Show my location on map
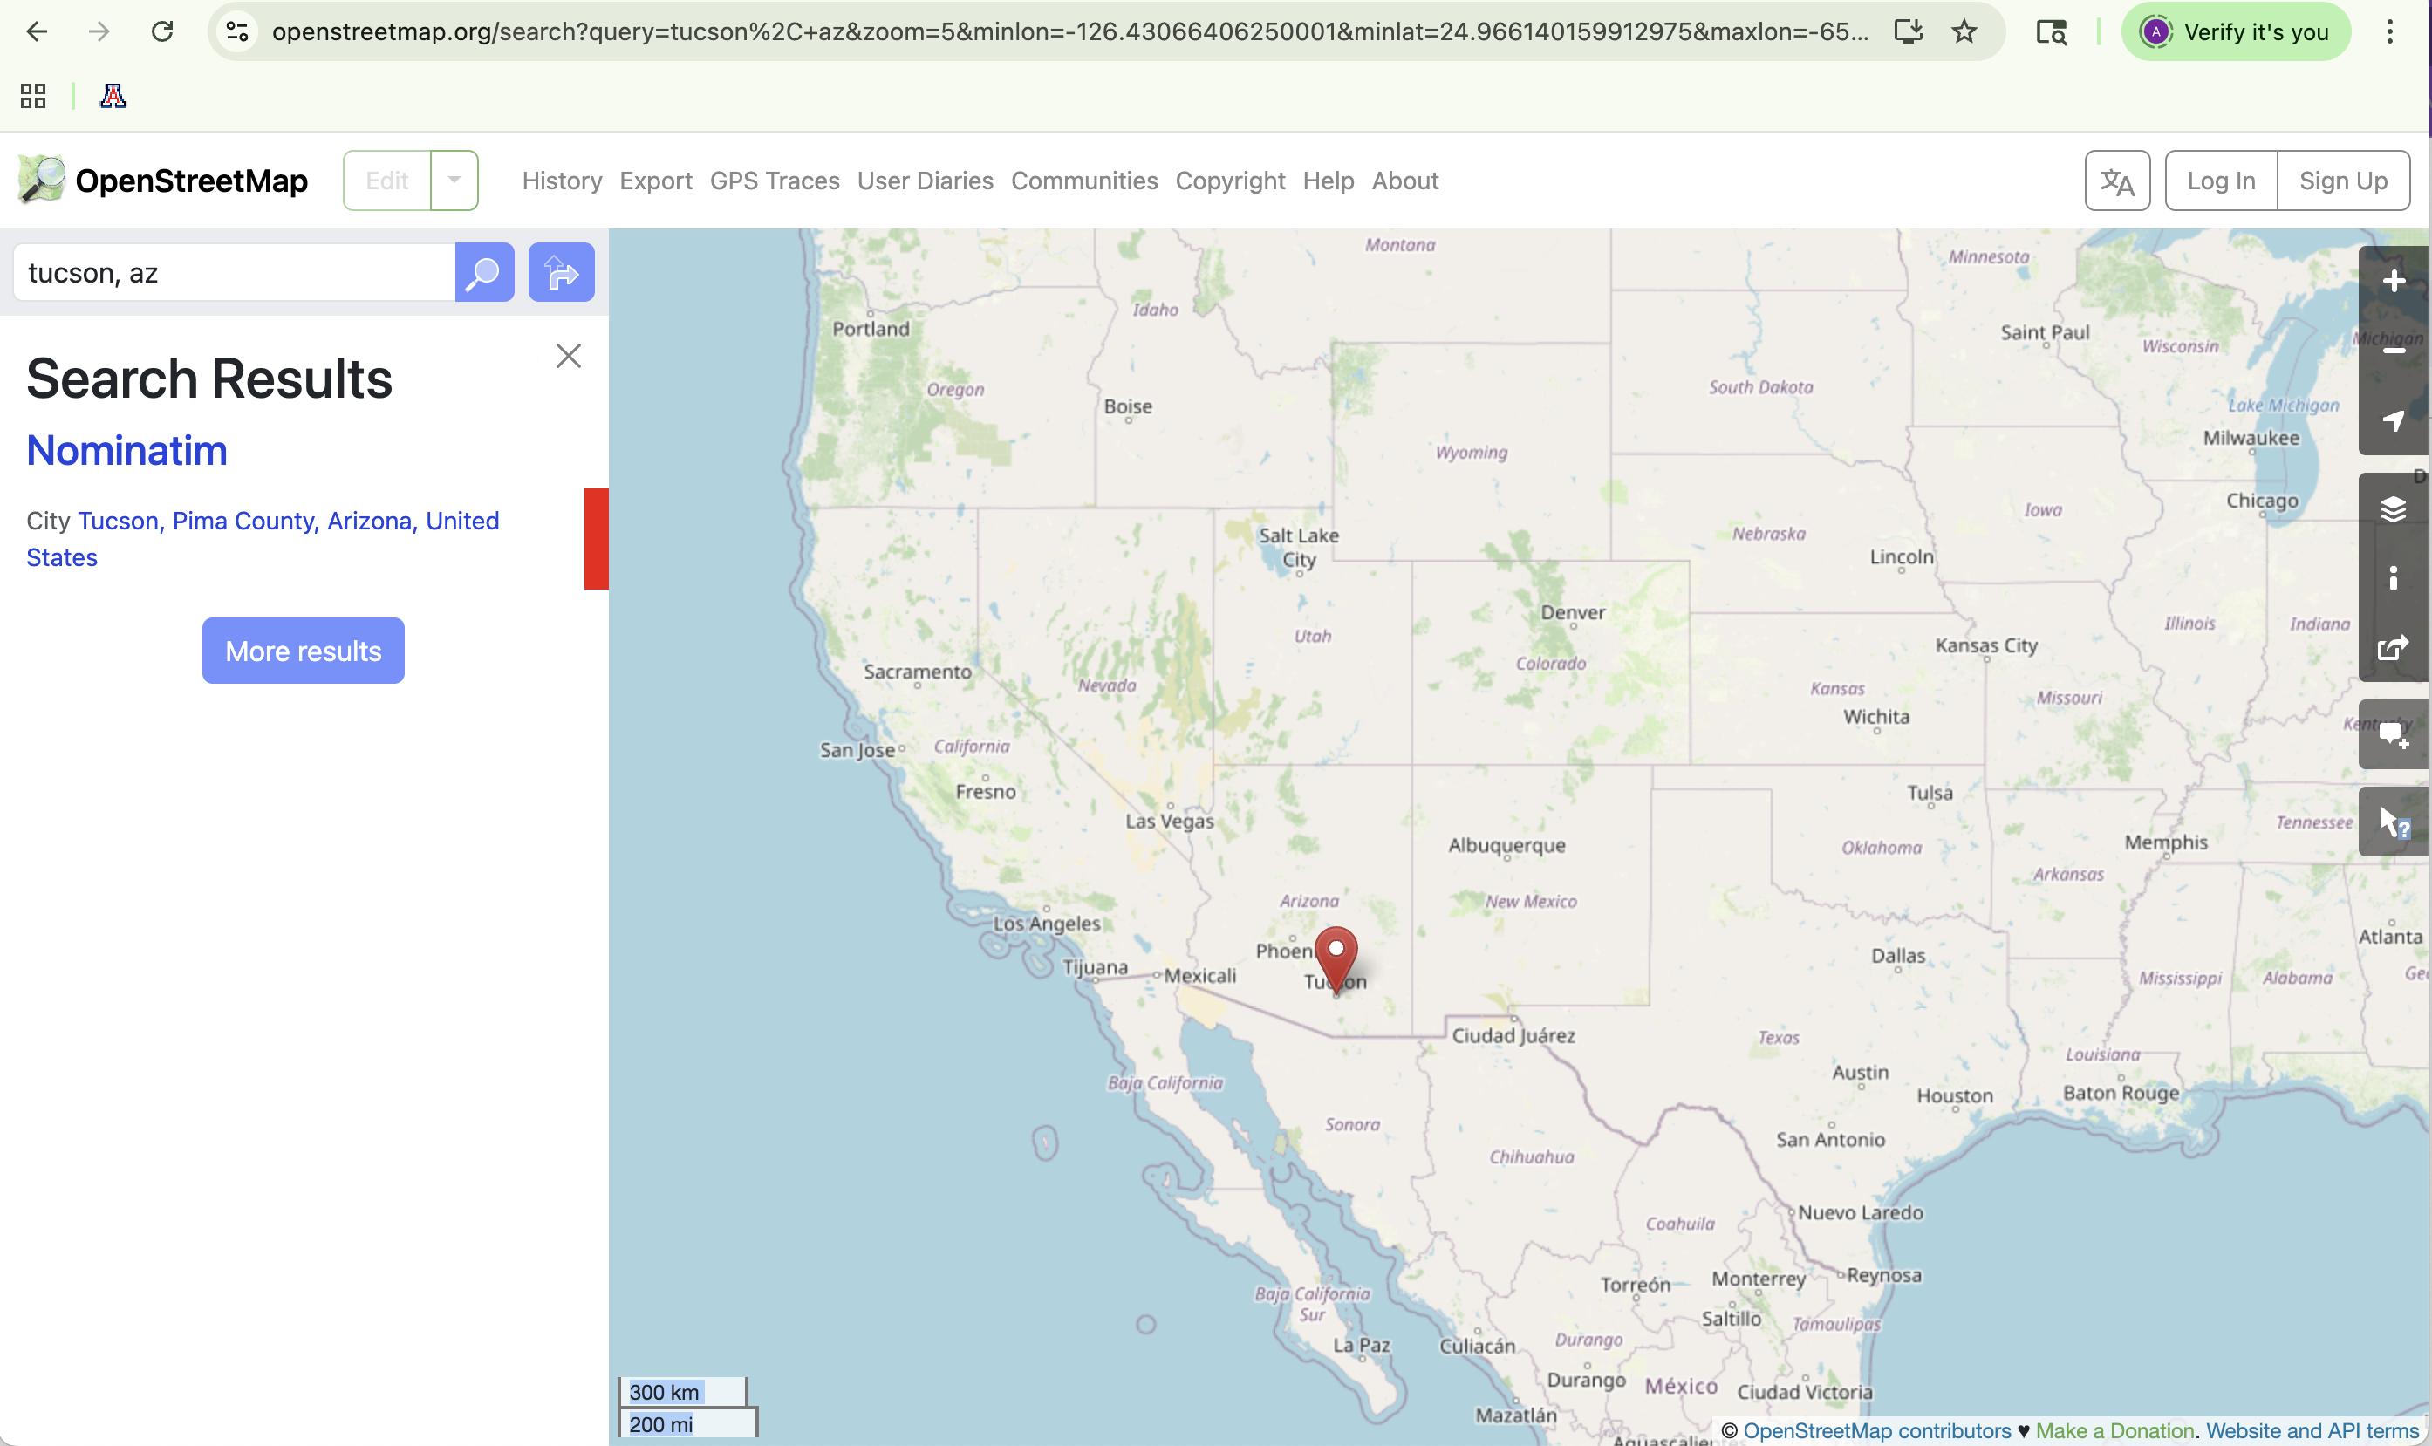Viewport: 2432px width, 1446px height. click(2393, 421)
